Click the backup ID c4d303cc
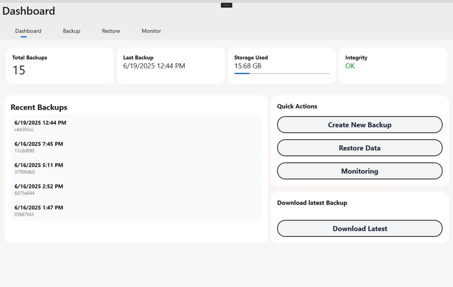This screenshot has width=453, height=287. (24, 130)
